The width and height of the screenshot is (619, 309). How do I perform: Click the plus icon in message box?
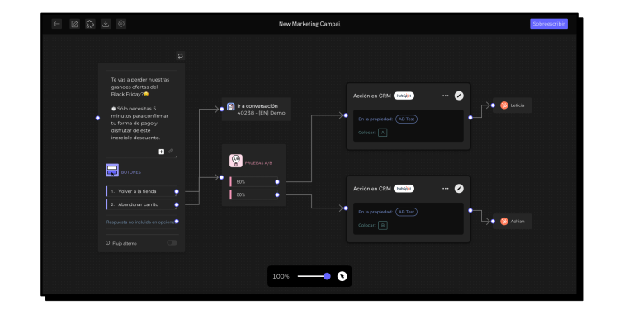tap(162, 152)
